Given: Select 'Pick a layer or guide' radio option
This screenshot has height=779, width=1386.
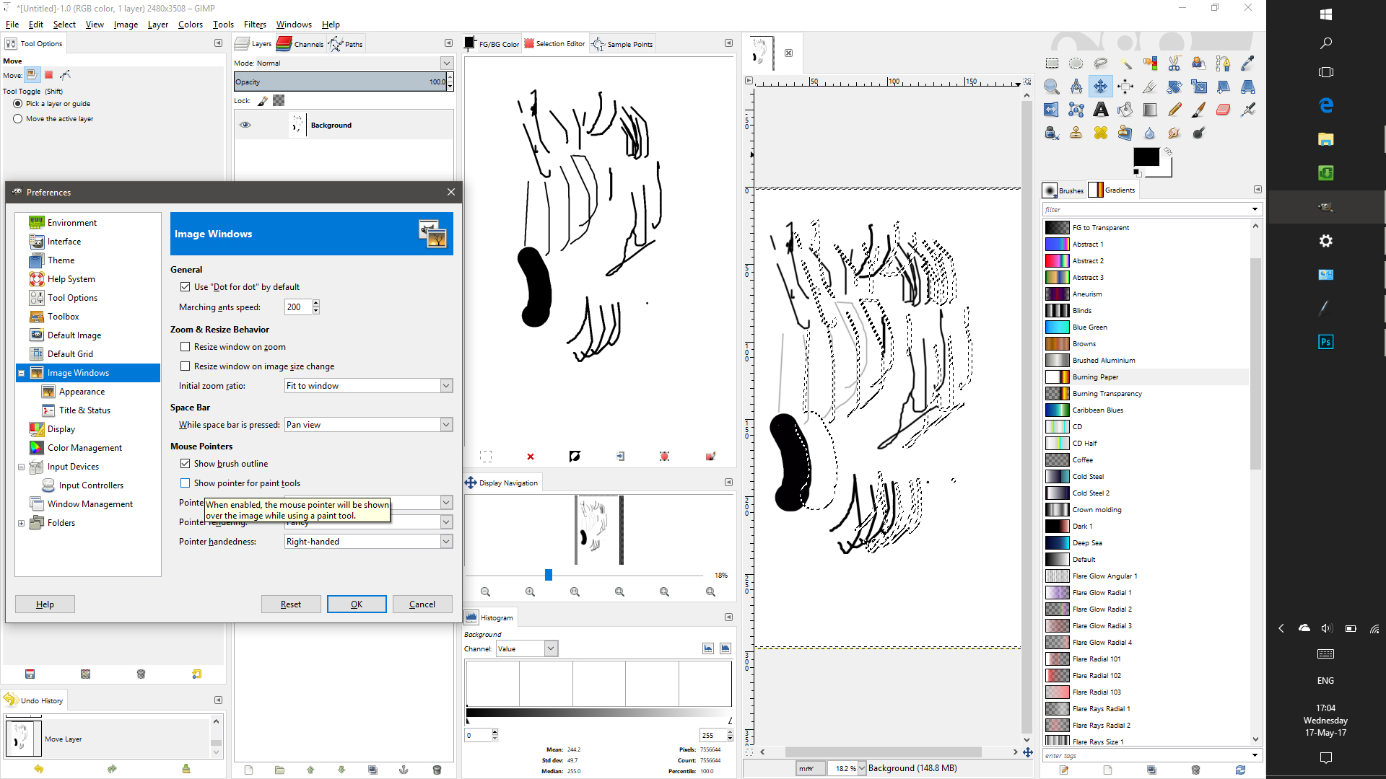Looking at the screenshot, I should [x=18, y=104].
